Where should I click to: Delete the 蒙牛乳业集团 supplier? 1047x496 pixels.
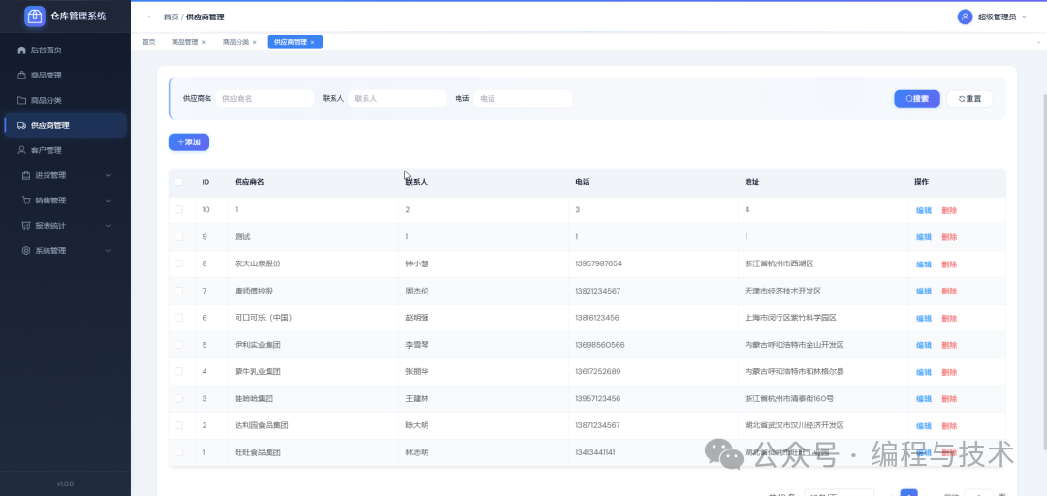pyautogui.click(x=949, y=372)
